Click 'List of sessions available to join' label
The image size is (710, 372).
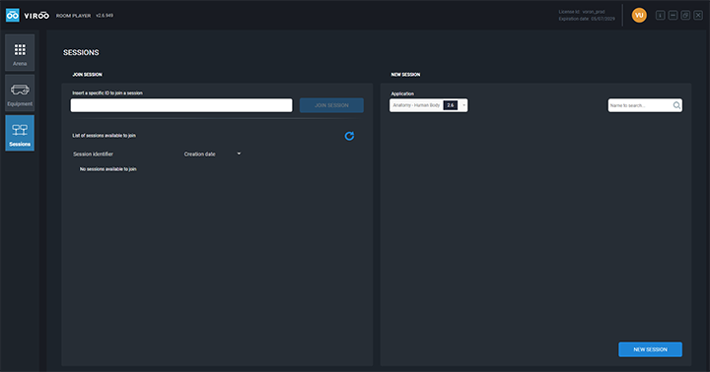[x=104, y=136]
